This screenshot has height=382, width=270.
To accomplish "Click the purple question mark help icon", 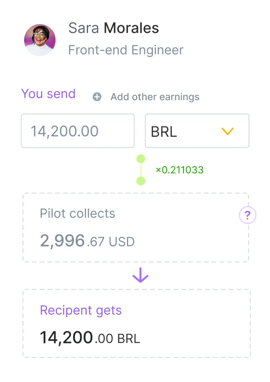I will pyautogui.click(x=247, y=215).
